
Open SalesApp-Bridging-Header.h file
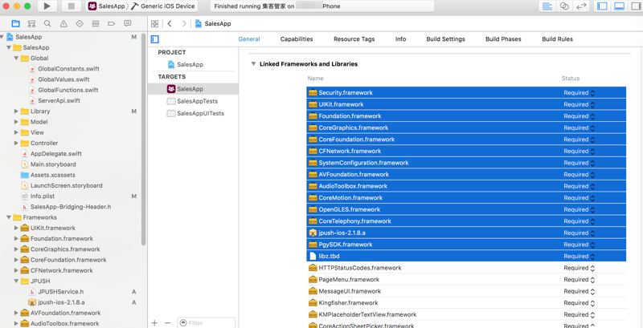71,207
